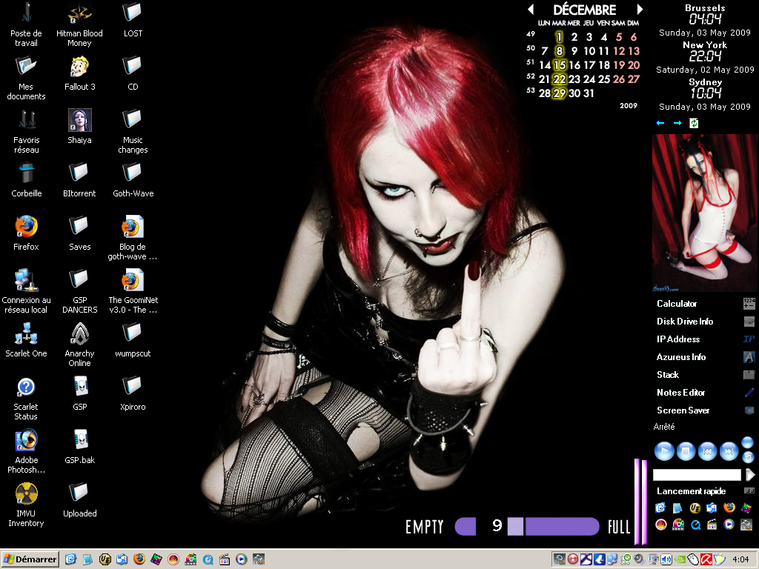Launch Adobe Photoshop from the desktop
Screen dimensions: 759x569
pos(26,440)
